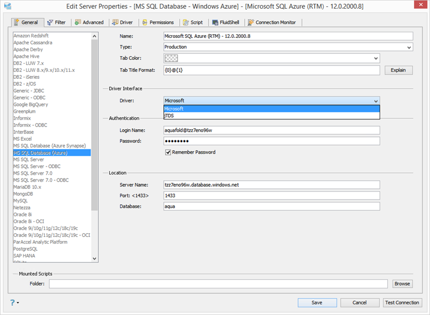Screen dimensions: 430x315
Task: Click the General tab icon
Action: 16,22
